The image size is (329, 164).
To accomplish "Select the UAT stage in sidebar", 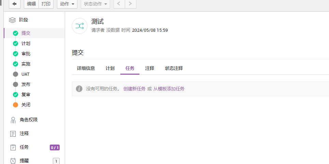I will pyautogui.click(x=26, y=74).
